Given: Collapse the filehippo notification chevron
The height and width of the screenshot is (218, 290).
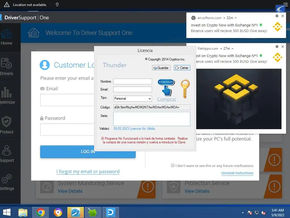Looking at the screenshot, I should pos(233,49).
